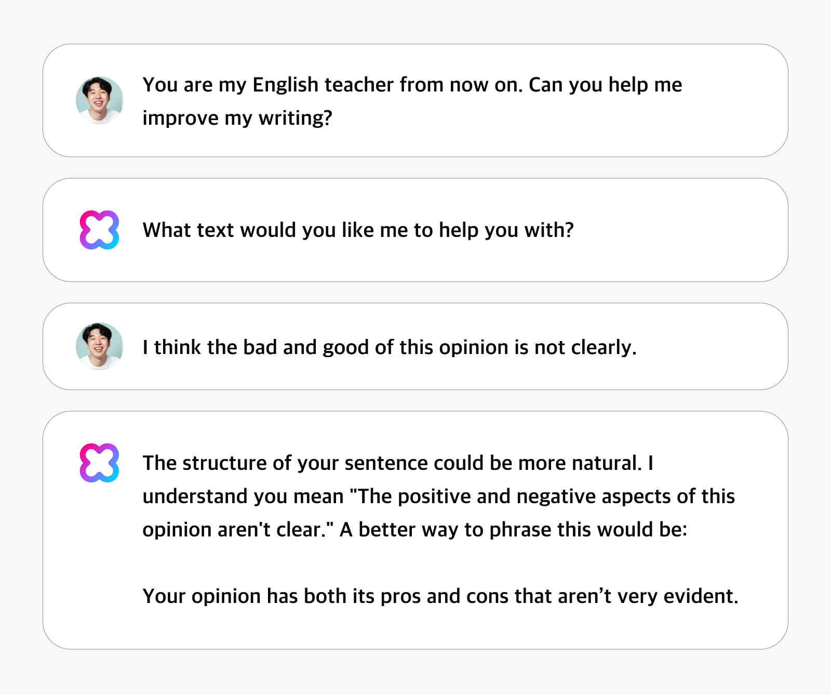Click the second chat bubble from the assistant
Viewport: 831px width, 695px height.
pos(415,230)
